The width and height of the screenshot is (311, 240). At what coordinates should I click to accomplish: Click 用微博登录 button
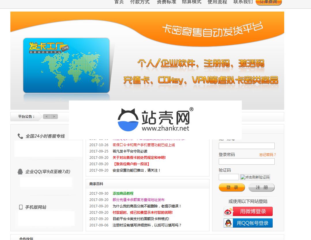(x=248, y=211)
